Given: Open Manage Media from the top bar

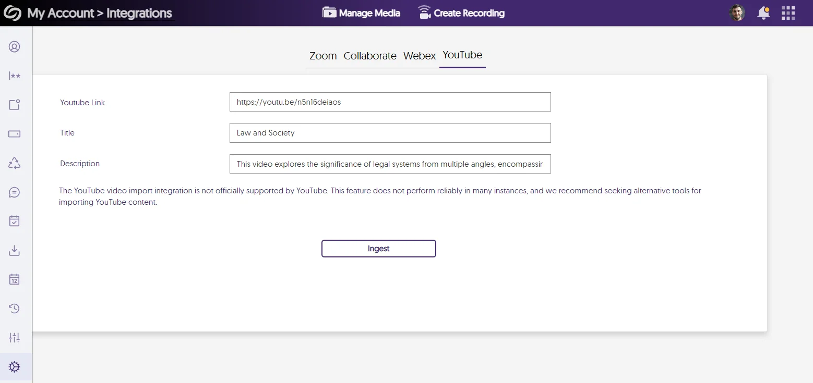Looking at the screenshot, I should 361,13.
